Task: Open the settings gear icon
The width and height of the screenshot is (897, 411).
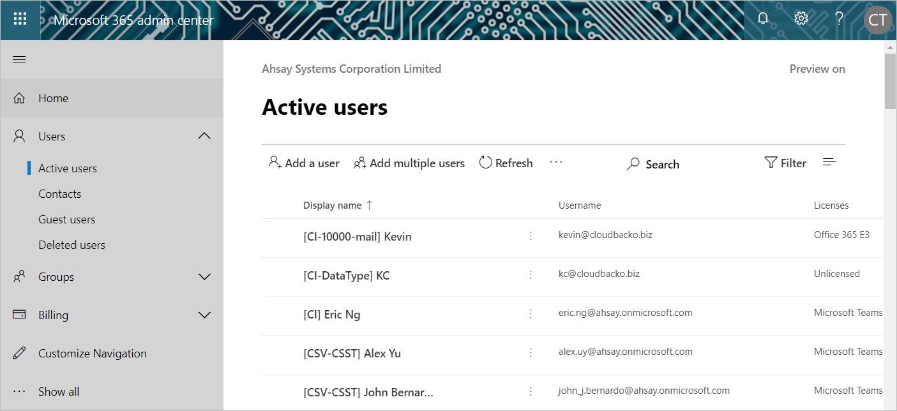Action: tap(801, 19)
